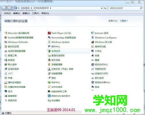Click the 电源选项 icon

49,51
